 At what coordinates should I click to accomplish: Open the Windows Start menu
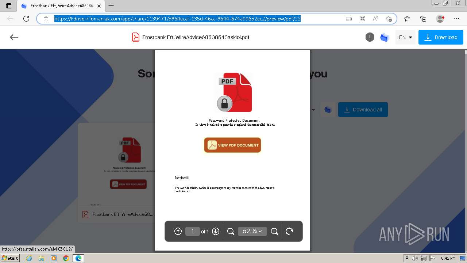pos(10,258)
